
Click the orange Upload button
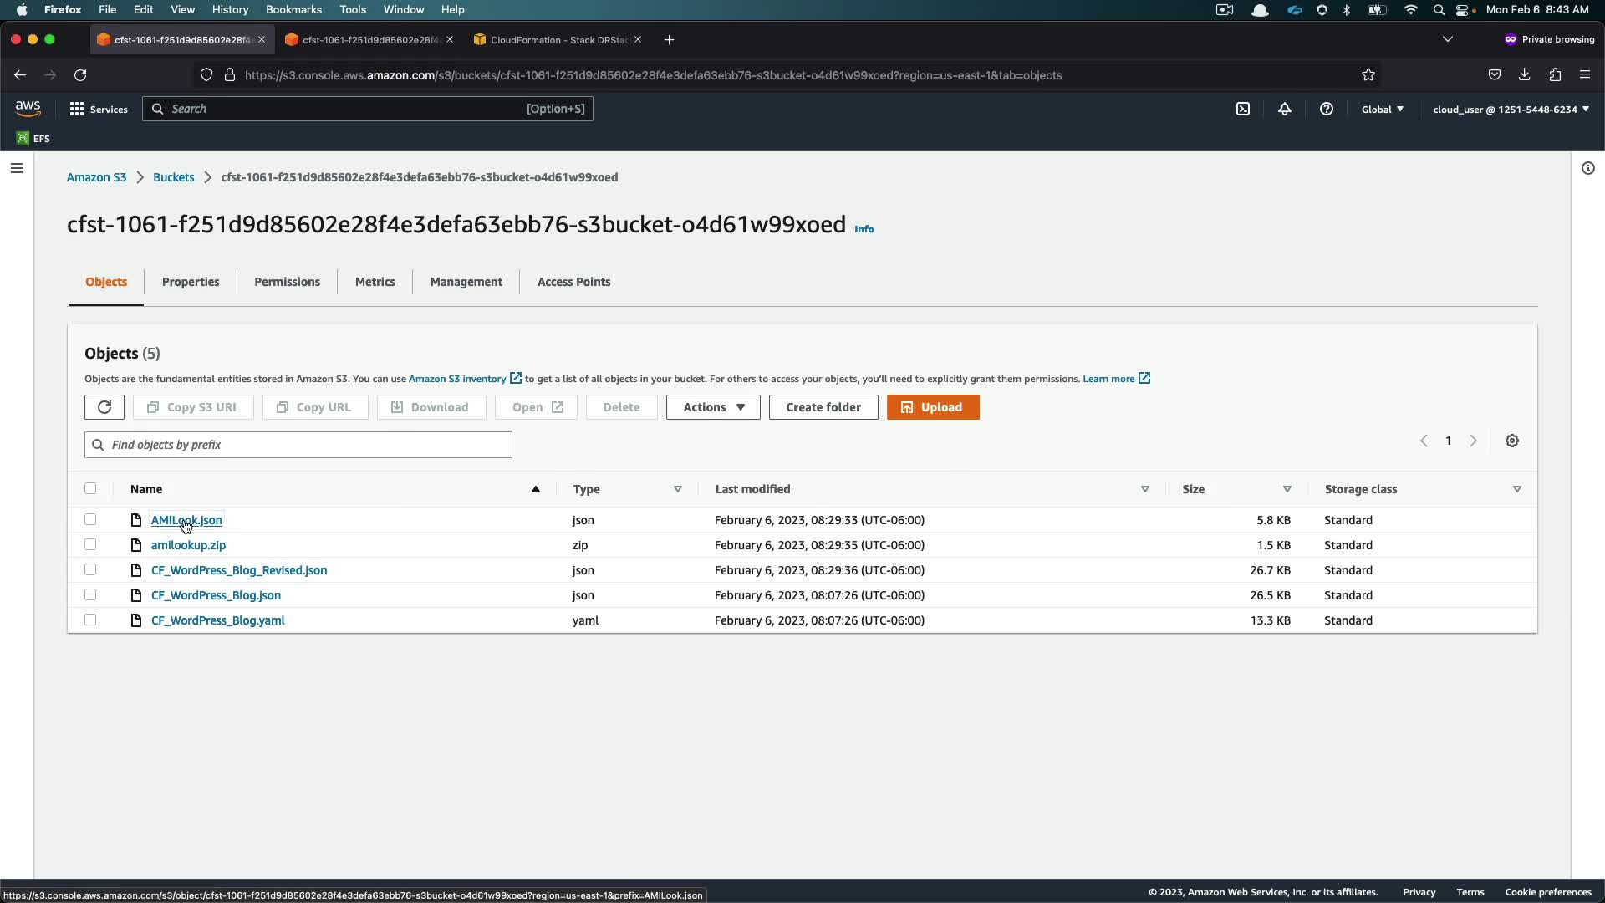click(x=933, y=407)
